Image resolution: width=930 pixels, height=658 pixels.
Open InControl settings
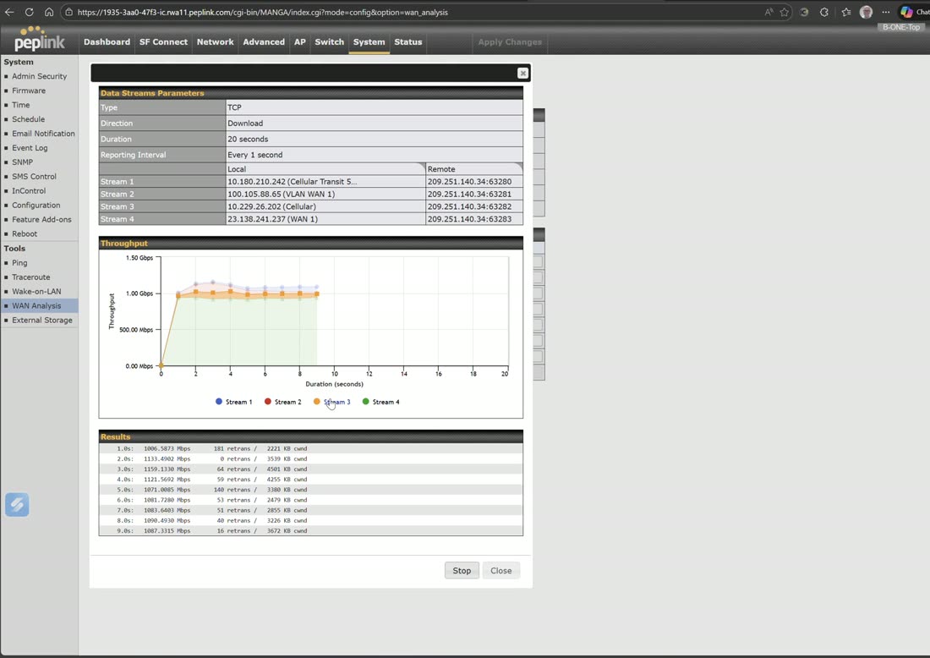pyautogui.click(x=29, y=191)
